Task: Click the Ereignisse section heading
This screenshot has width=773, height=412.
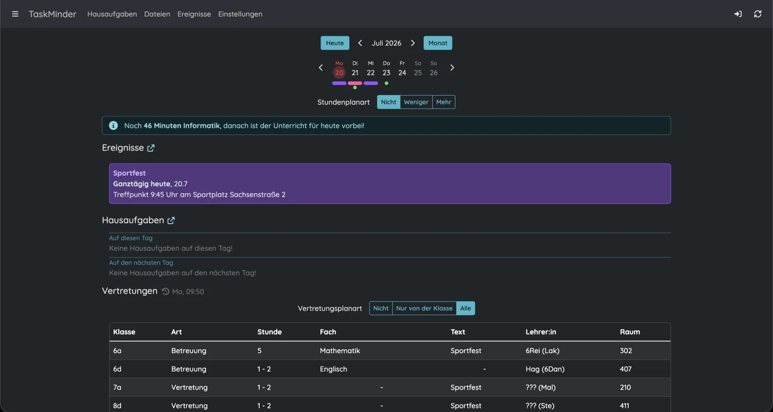Action: [123, 148]
